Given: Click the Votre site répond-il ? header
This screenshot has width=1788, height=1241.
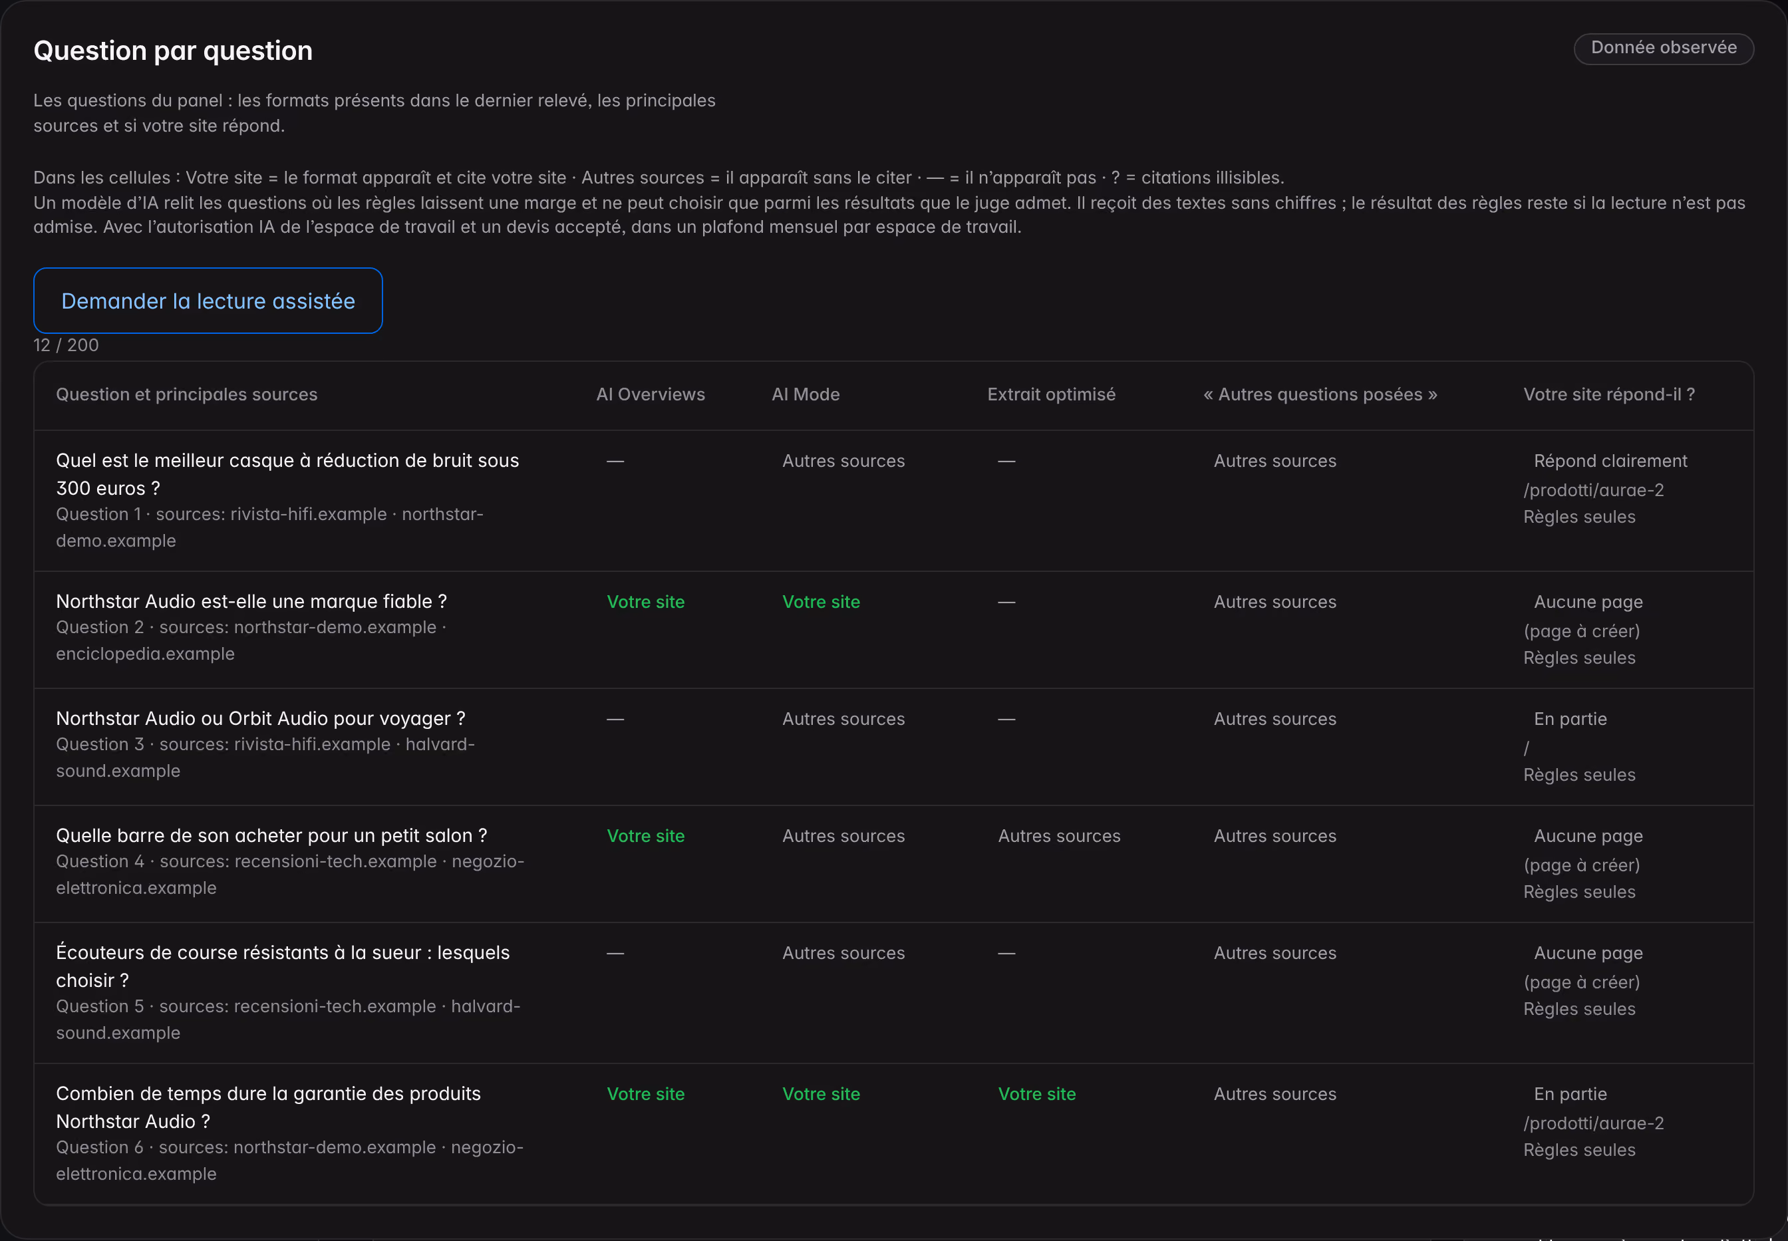Looking at the screenshot, I should 1608,394.
